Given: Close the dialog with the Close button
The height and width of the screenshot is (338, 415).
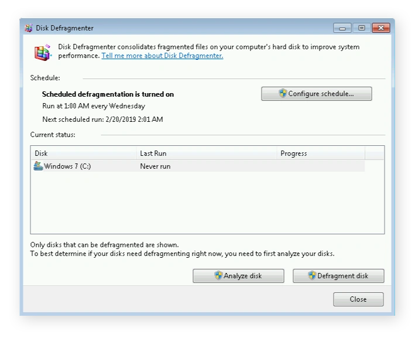Looking at the screenshot, I should [358, 299].
